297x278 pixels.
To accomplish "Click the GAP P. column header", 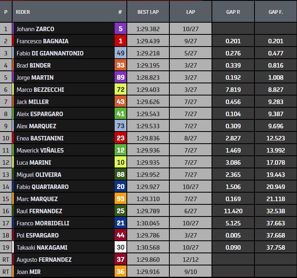I will [x=233, y=12].
